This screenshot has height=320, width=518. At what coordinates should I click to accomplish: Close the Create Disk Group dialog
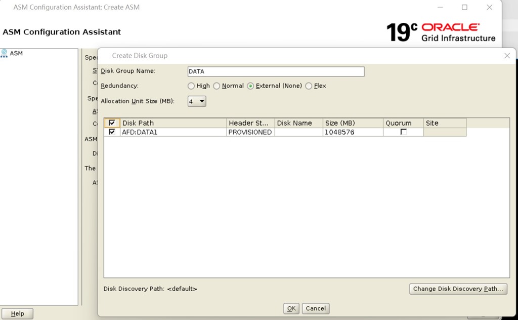tap(507, 56)
